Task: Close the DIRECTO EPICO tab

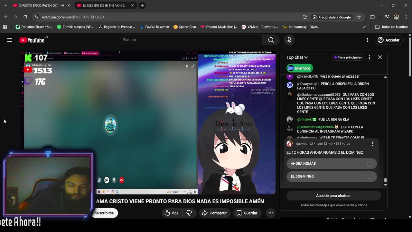Action: click(x=69, y=5)
